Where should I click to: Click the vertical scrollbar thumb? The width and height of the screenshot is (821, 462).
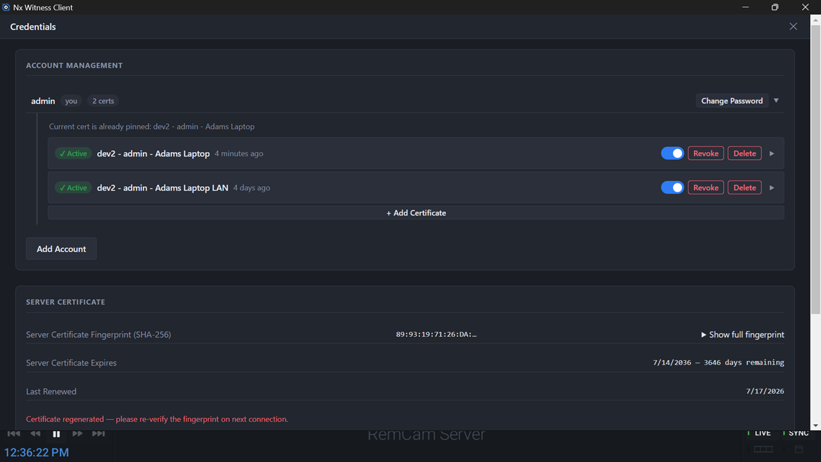click(816, 170)
